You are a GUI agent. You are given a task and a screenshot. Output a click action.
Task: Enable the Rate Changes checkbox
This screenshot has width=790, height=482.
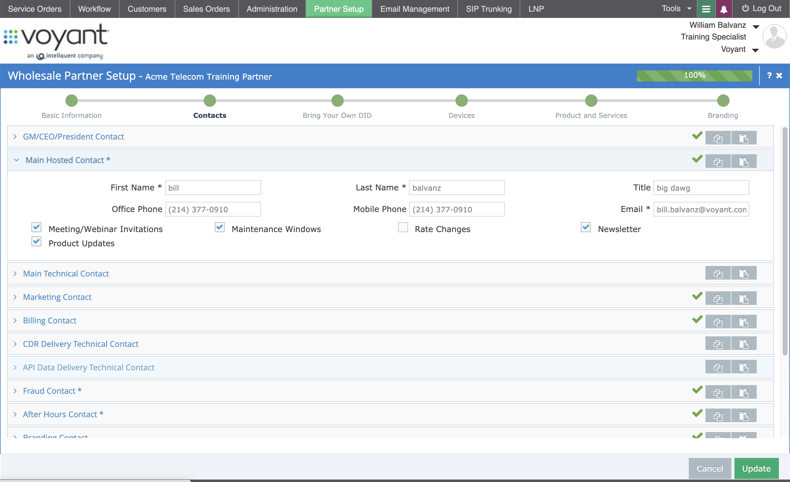point(403,227)
